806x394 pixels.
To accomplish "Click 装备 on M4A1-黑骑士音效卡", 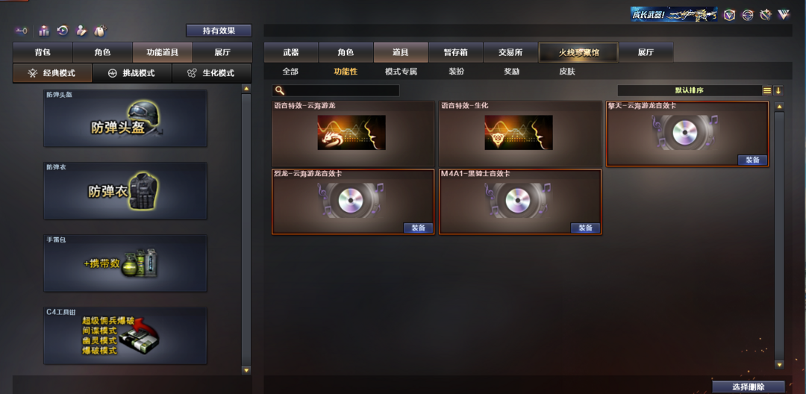I will (x=586, y=228).
